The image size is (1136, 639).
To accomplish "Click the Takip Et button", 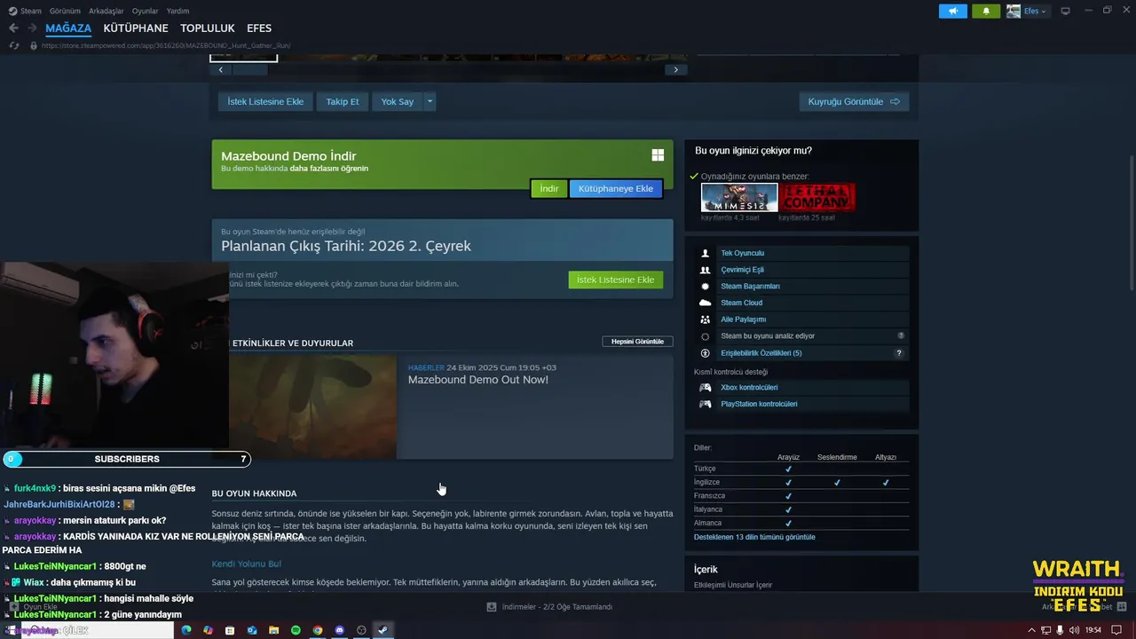I will coord(343,101).
